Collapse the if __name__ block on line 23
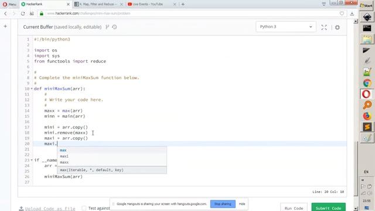Image resolution: width=375 pixels, height=211 pixels. point(32,160)
